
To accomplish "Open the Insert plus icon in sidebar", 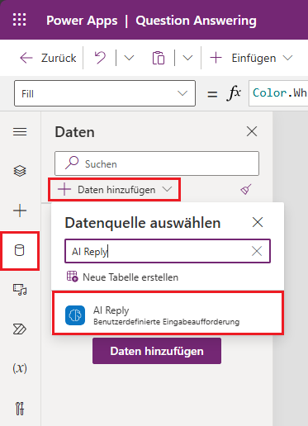I will pos(20,211).
